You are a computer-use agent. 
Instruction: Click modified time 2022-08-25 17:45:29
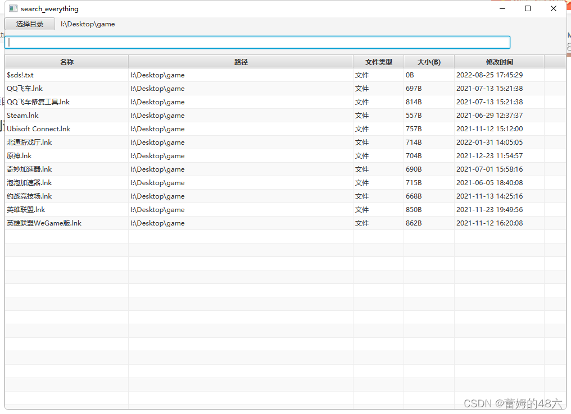point(490,75)
